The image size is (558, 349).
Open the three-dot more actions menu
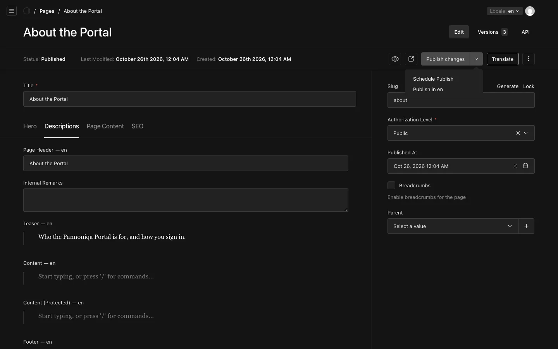(529, 59)
